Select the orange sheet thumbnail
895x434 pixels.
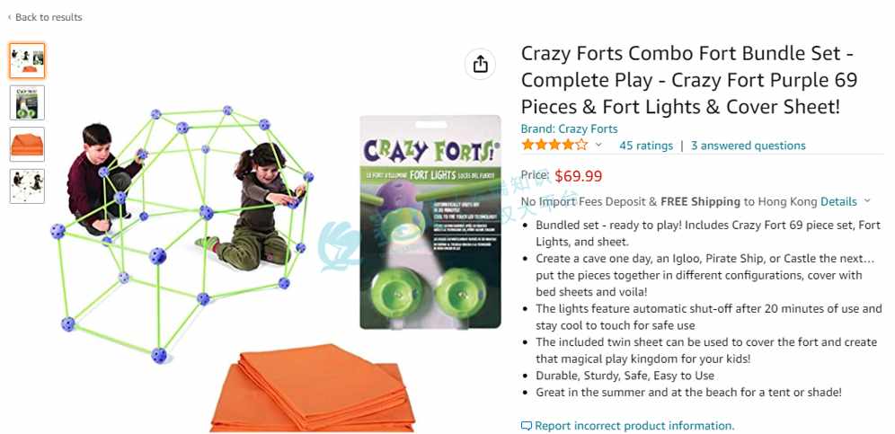(x=27, y=145)
